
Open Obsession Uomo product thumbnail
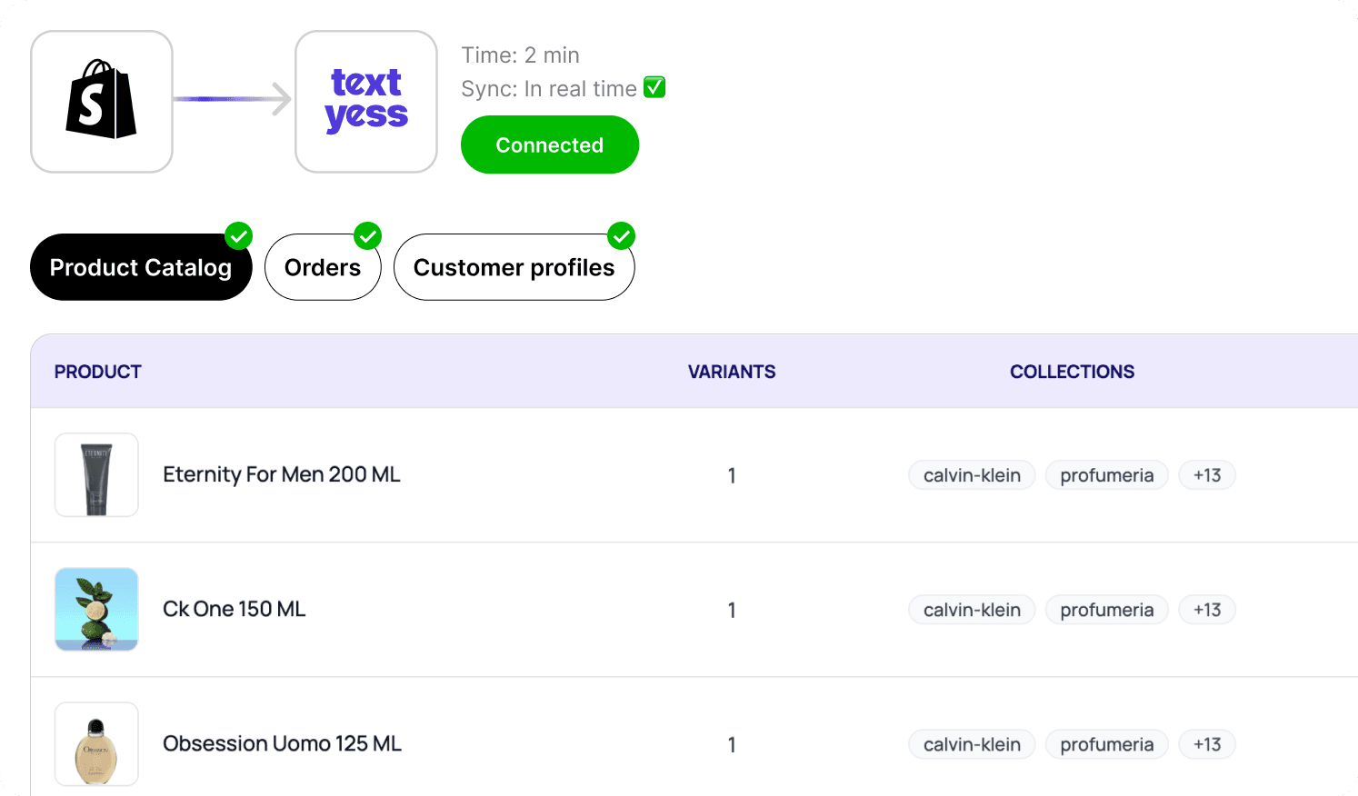pos(96,744)
